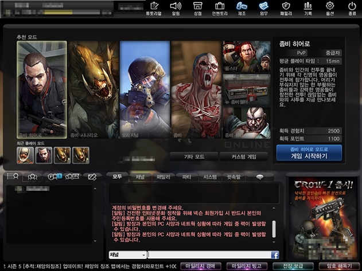Open the CROW-1 출시 advertisement banner
The image size is (362, 271).
click(323, 219)
